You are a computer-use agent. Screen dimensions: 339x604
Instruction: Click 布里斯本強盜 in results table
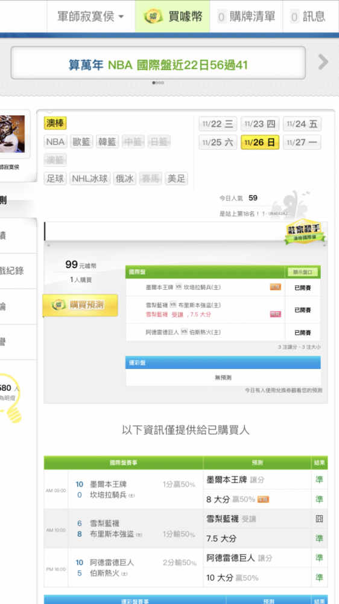pyautogui.click(x=112, y=535)
